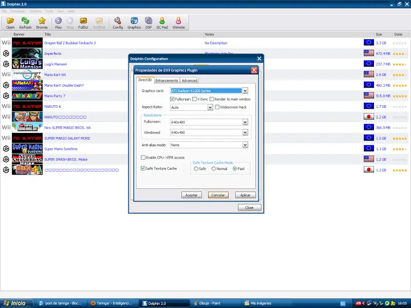
Task: Select Normal texture cache mode radio
Action: (214, 169)
